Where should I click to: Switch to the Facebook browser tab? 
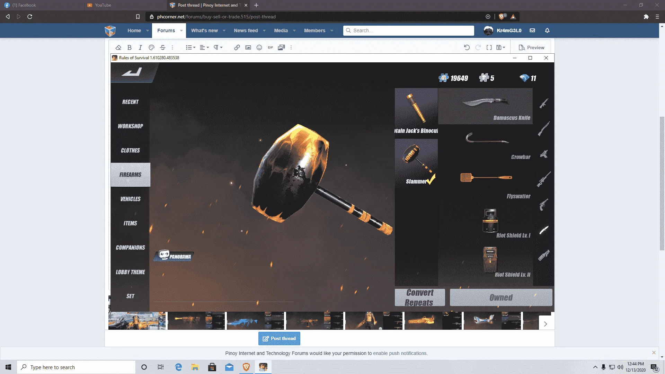coord(42,5)
